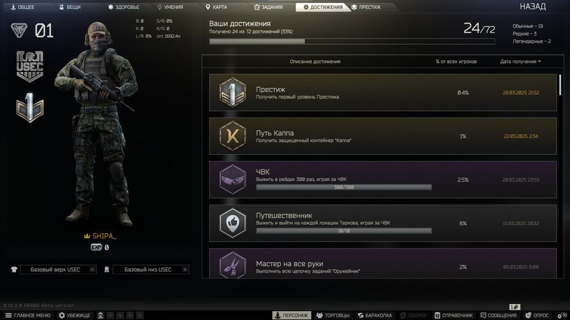The width and height of the screenshot is (570, 320).
Task: Click the Путешественник map pin icon
Action: tap(233, 223)
